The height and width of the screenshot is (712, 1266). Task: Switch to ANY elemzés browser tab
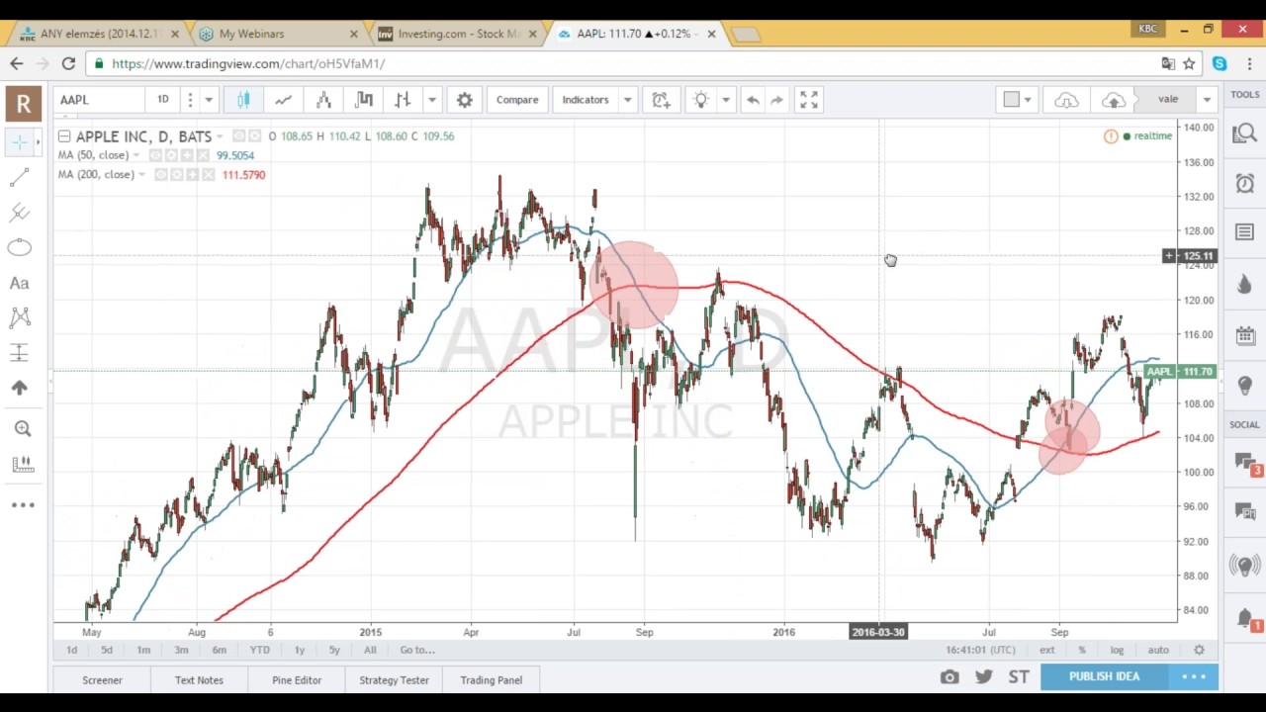tap(99, 34)
